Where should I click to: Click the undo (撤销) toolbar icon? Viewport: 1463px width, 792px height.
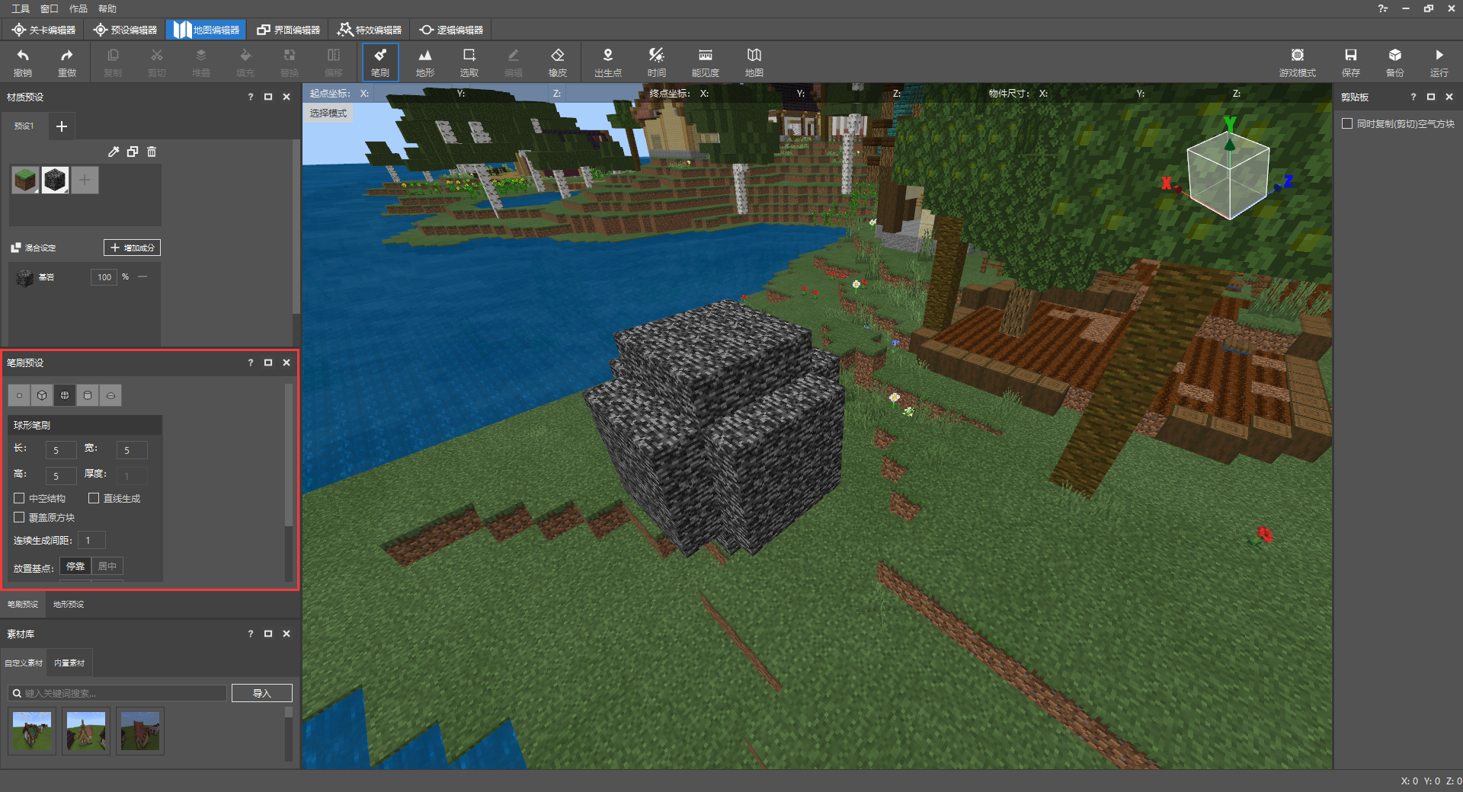(x=23, y=62)
